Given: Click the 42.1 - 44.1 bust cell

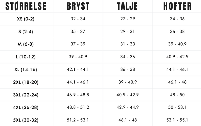Looking at the screenshot, I should (x=78, y=70).
